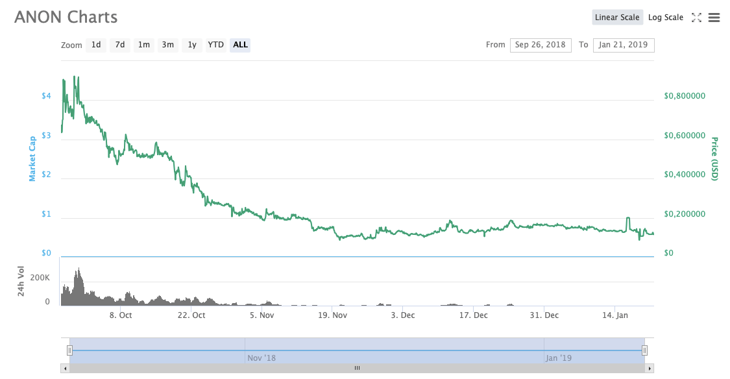This screenshot has height=379, width=730.
Task: Switch chart to Log Scale
Action: (665, 18)
